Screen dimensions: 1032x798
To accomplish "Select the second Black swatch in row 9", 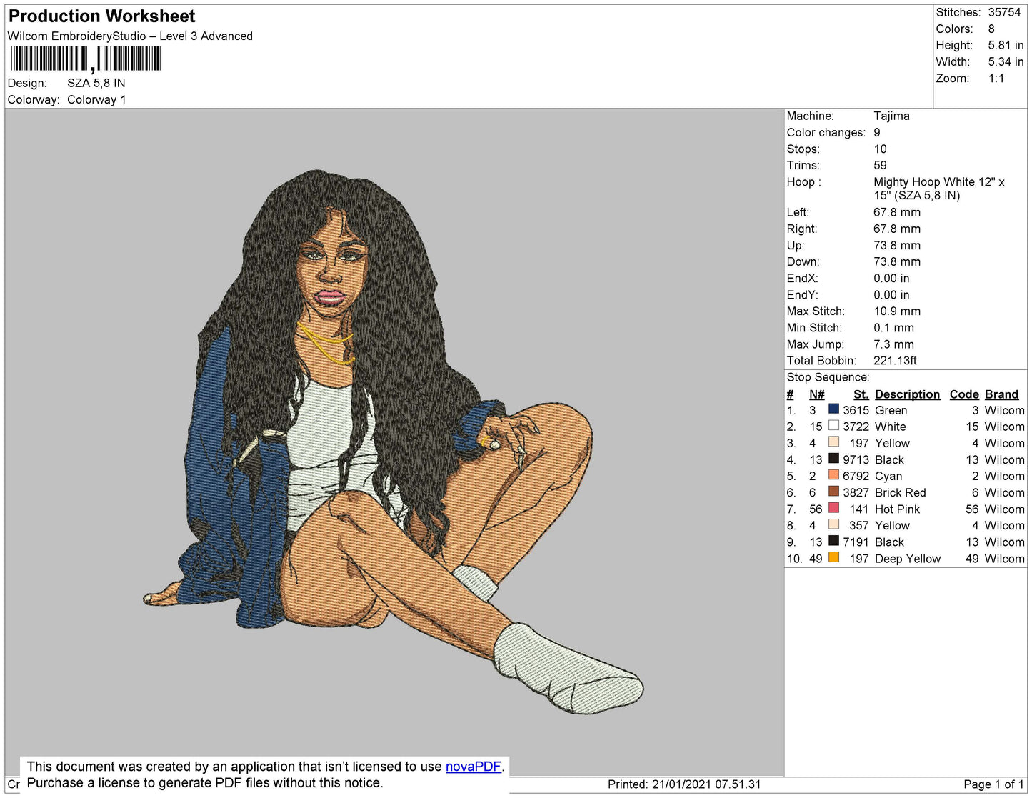I will pyautogui.click(x=834, y=542).
